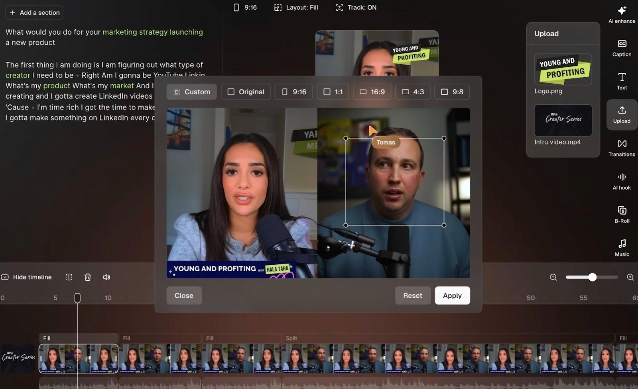Split the clip using the split icon
The image size is (638, 389).
[x=69, y=277]
